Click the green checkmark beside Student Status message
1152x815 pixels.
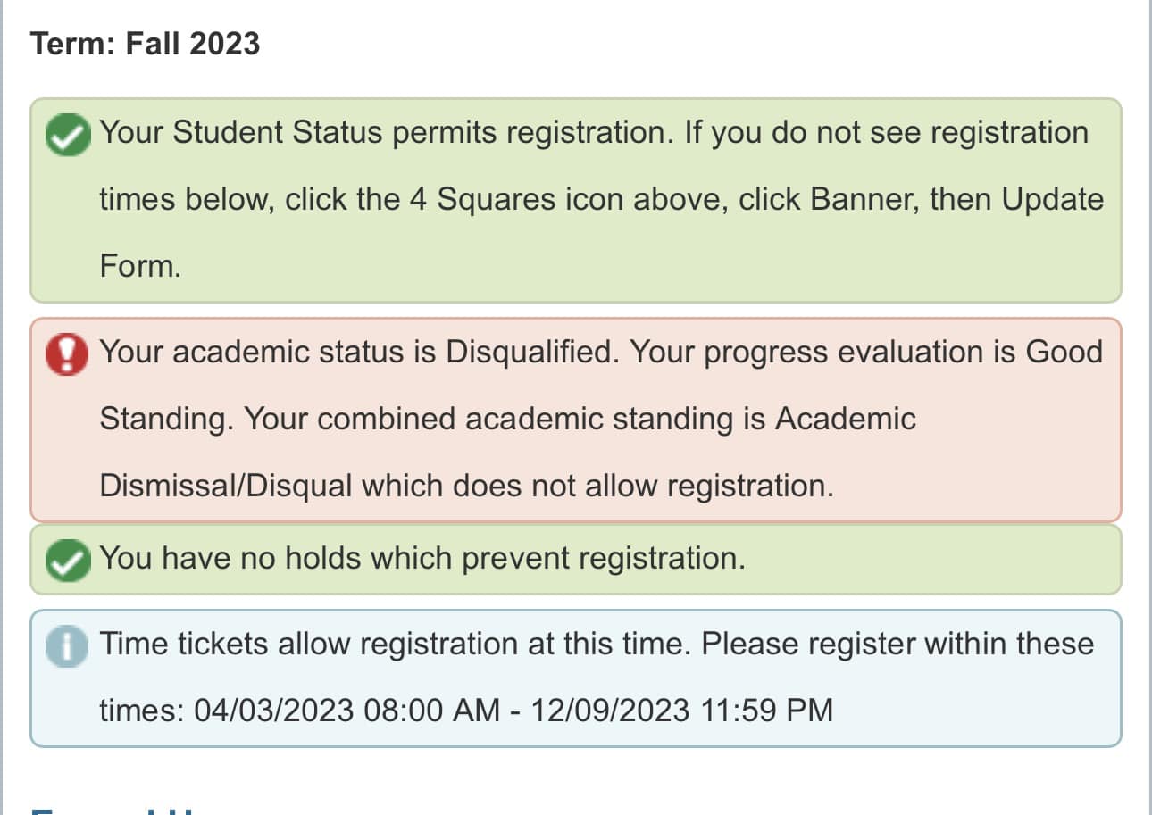pos(68,136)
